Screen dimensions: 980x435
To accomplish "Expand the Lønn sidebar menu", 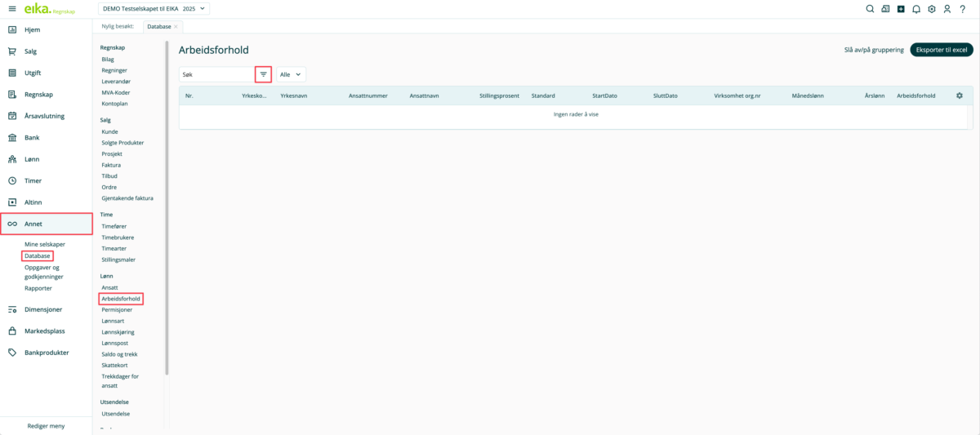I will click(x=32, y=159).
